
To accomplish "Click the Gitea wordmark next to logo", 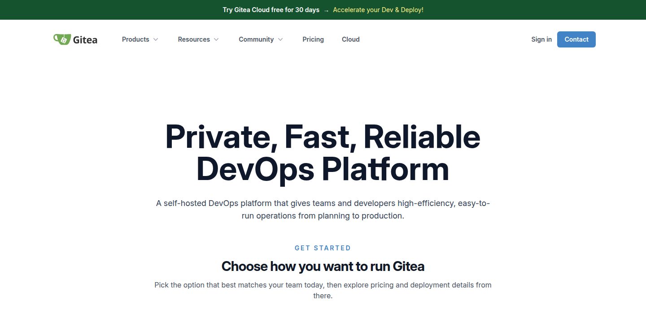I will [85, 40].
